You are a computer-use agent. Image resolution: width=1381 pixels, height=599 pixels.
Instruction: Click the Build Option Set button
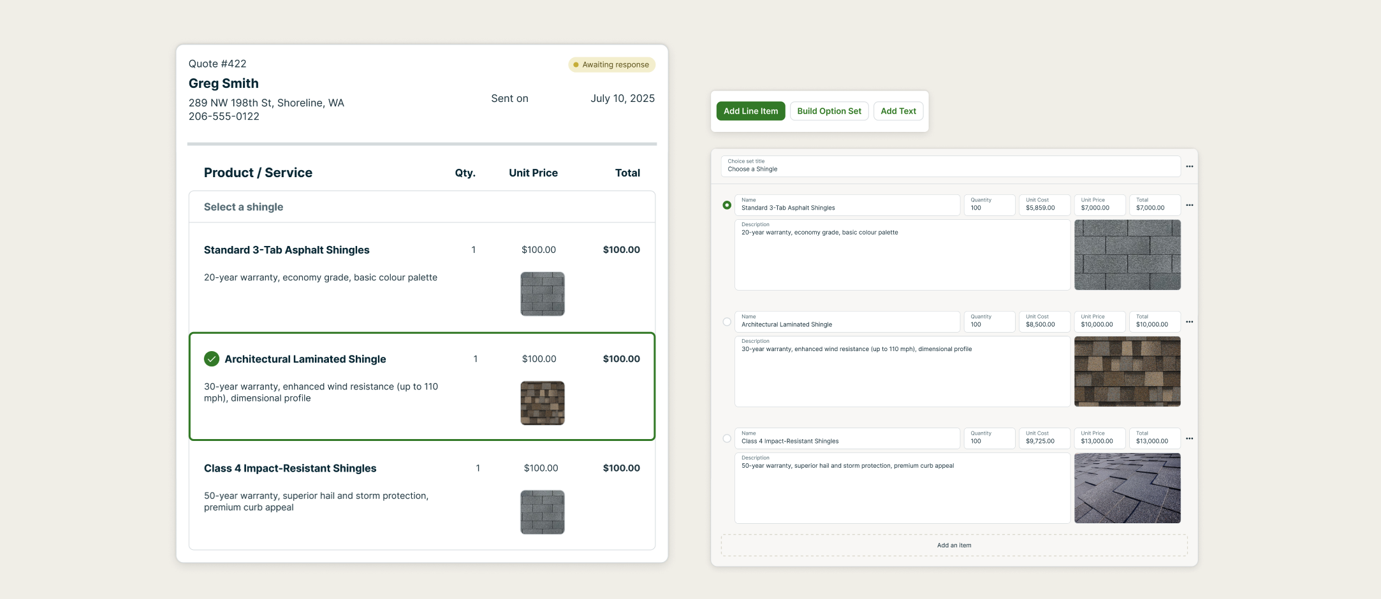(829, 111)
